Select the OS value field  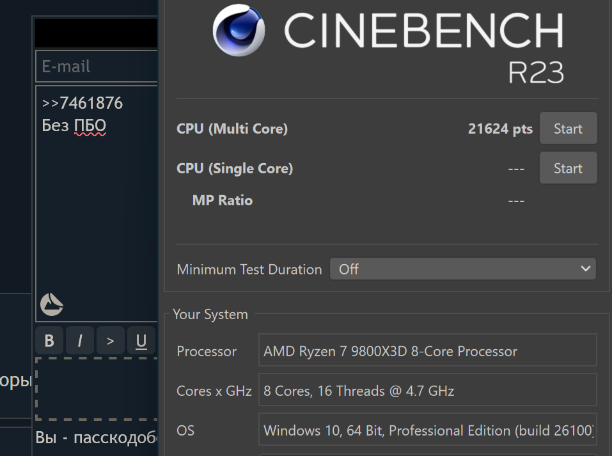tap(428, 429)
